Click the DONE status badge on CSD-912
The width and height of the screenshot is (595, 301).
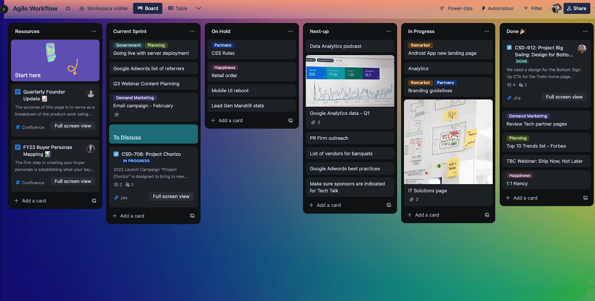[x=522, y=61]
